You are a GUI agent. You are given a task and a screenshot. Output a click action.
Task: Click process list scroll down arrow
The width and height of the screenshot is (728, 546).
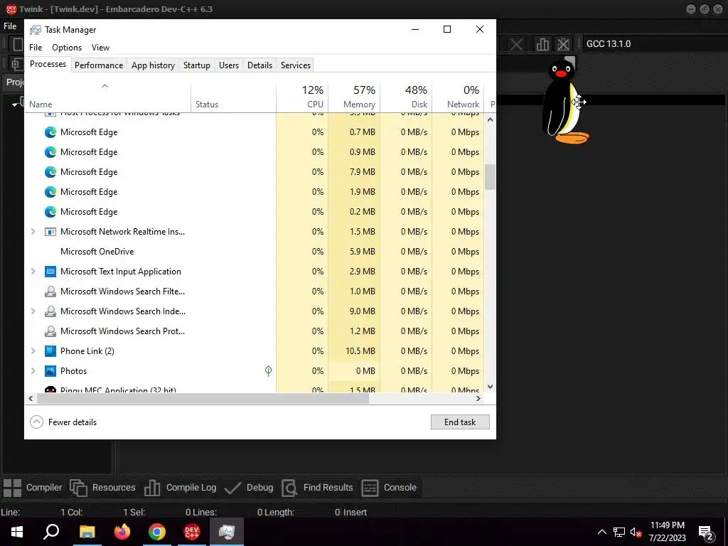(x=490, y=386)
